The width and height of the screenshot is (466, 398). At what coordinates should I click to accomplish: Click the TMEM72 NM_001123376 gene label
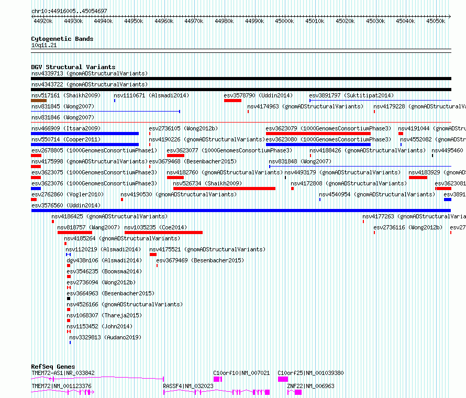pyautogui.click(x=61, y=386)
